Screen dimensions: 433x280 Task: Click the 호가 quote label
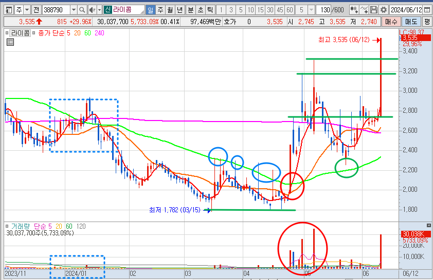click(230, 22)
